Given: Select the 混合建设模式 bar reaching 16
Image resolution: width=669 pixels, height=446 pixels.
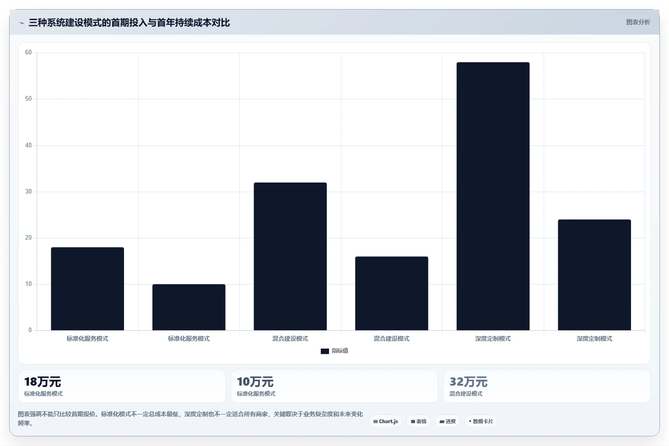Looking at the screenshot, I should [392, 294].
